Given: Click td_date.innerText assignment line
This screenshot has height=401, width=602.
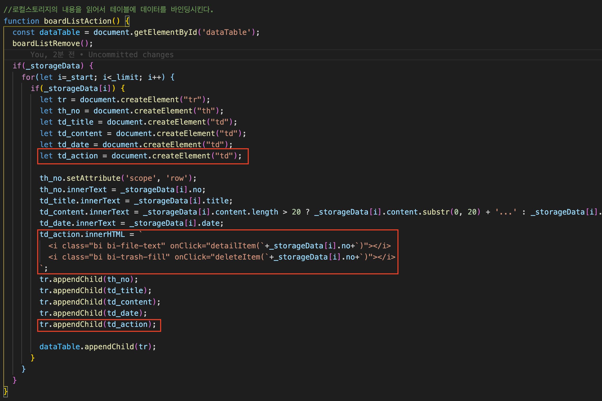Looking at the screenshot, I should click(x=131, y=223).
